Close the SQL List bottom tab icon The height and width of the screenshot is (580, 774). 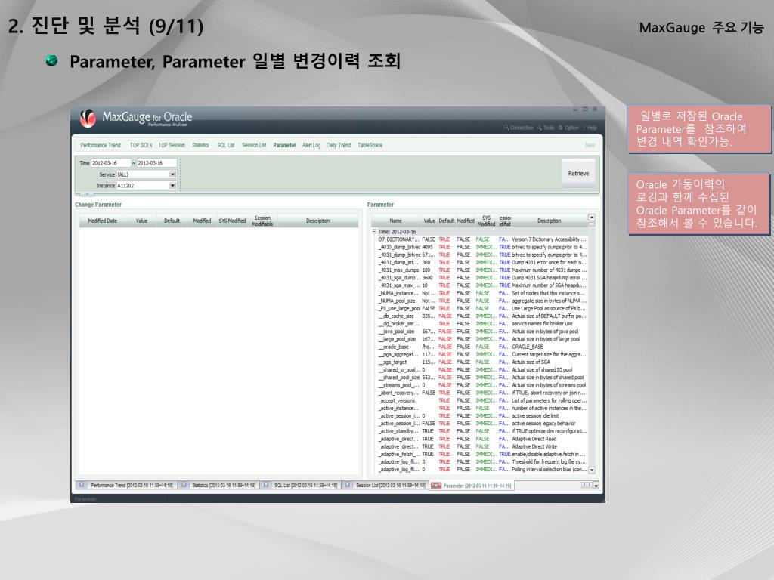[265, 485]
